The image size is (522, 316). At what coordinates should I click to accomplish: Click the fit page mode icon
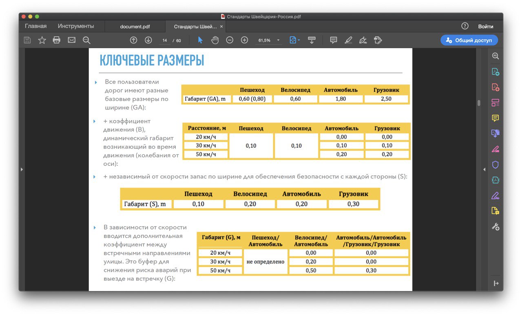[x=293, y=40]
